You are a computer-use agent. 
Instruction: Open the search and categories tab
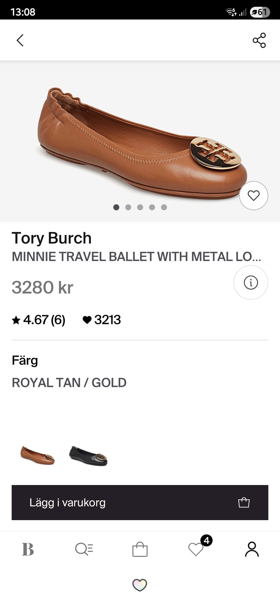pyautogui.click(x=84, y=549)
